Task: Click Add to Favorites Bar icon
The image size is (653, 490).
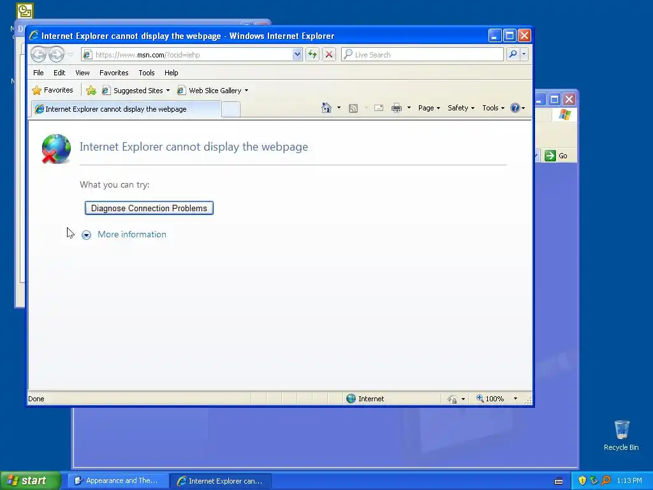Action: click(x=91, y=90)
